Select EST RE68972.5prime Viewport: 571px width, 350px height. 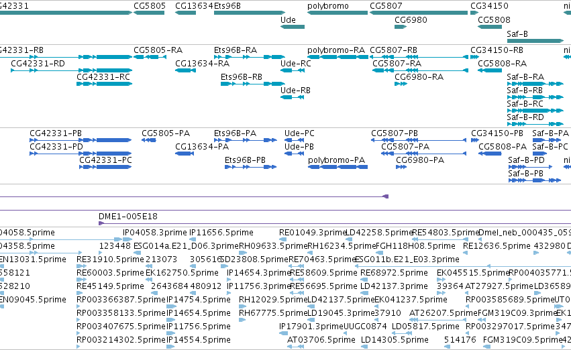pos(394,273)
